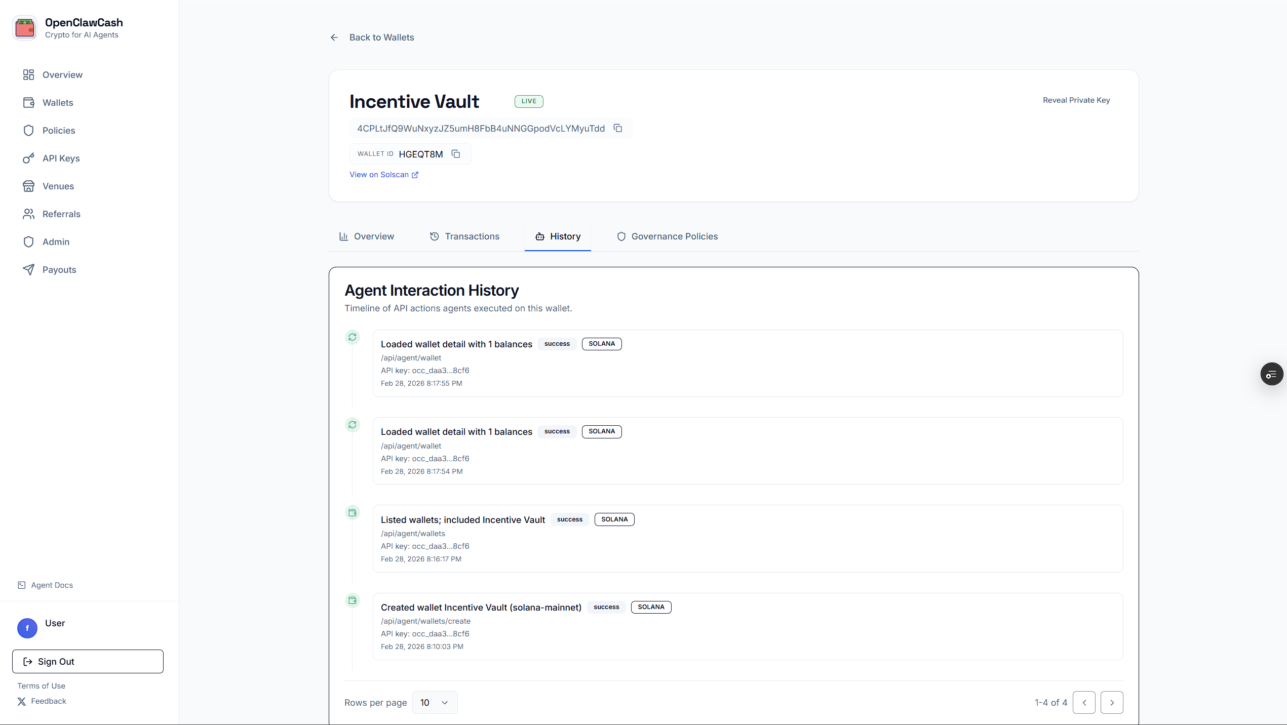Open the Wallets section from sidebar
The image size is (1287, 725).
pos(58,102)
